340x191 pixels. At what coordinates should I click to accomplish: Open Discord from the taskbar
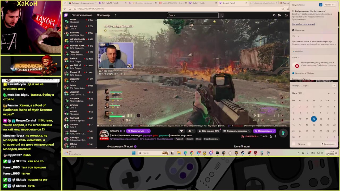(x=211, y=153)
